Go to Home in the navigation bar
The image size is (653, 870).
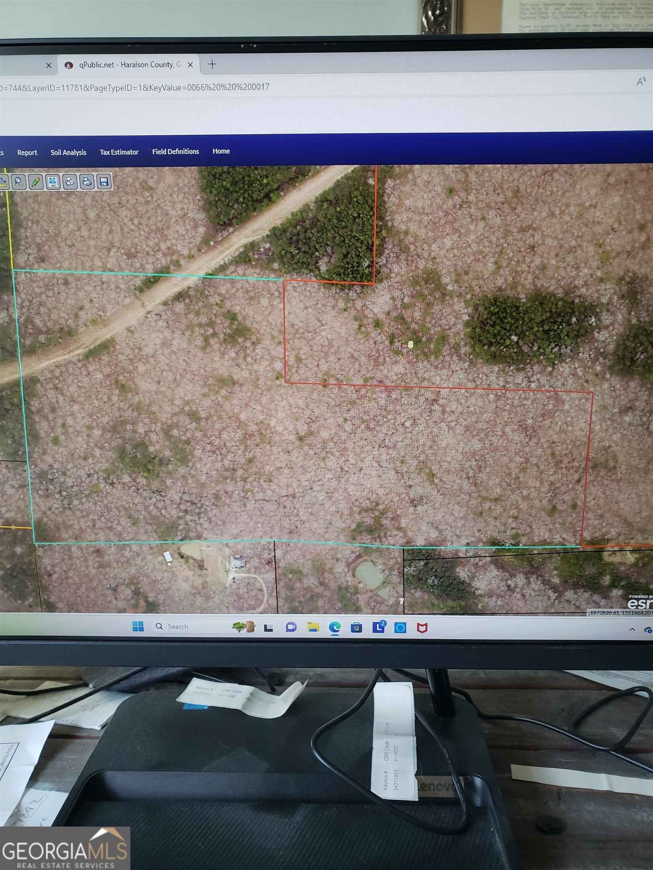(x=221, y=151)
